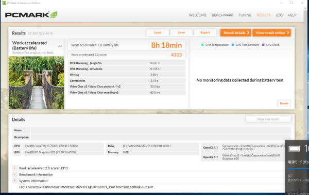The height and width of the screenshot is (195, 309).
Task: Click the PCMark title bar app icon
Action: point(4,3)
